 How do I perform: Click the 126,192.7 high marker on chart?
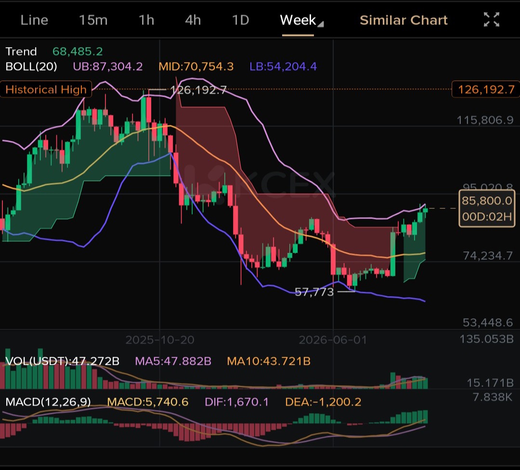tap(198, 90)
